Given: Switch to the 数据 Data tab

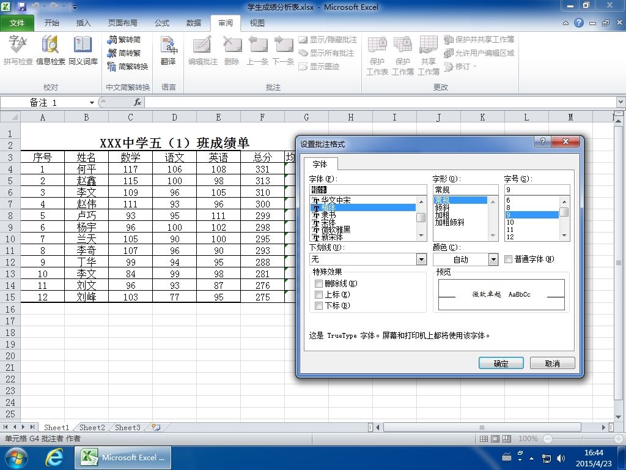Looking at the screenshot, I should [x=194, y=23].
